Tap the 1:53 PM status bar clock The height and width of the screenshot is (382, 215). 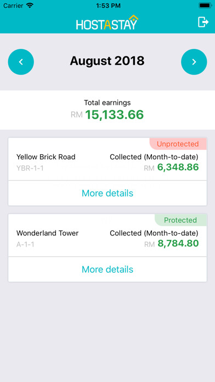point(109,5)
